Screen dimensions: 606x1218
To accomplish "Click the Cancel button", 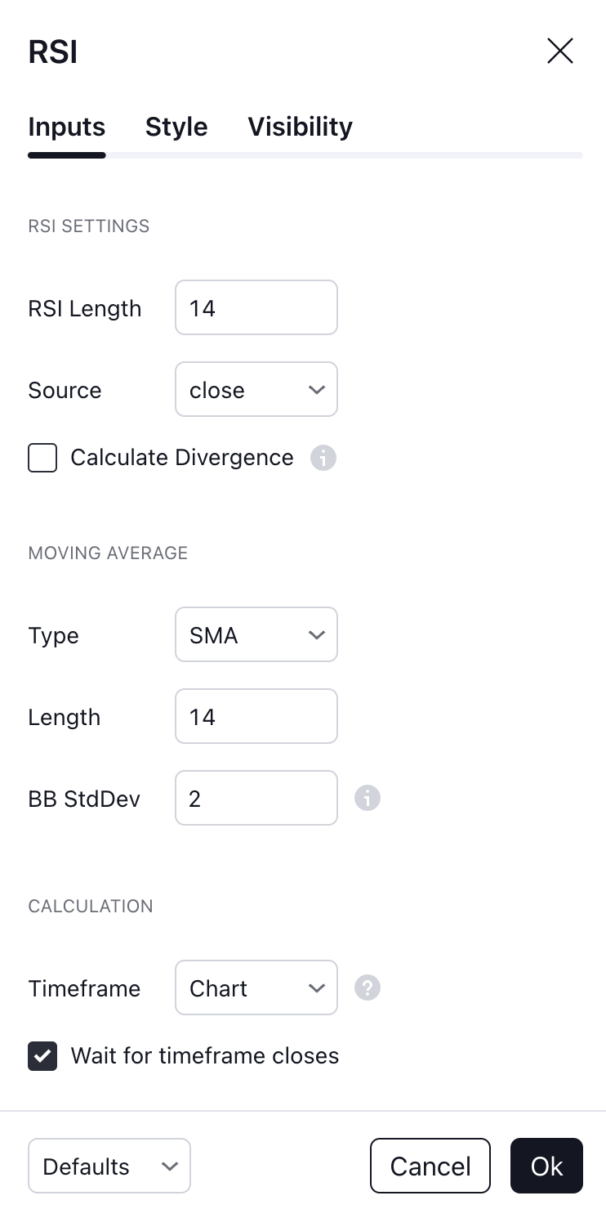I will coord(430,1166).
